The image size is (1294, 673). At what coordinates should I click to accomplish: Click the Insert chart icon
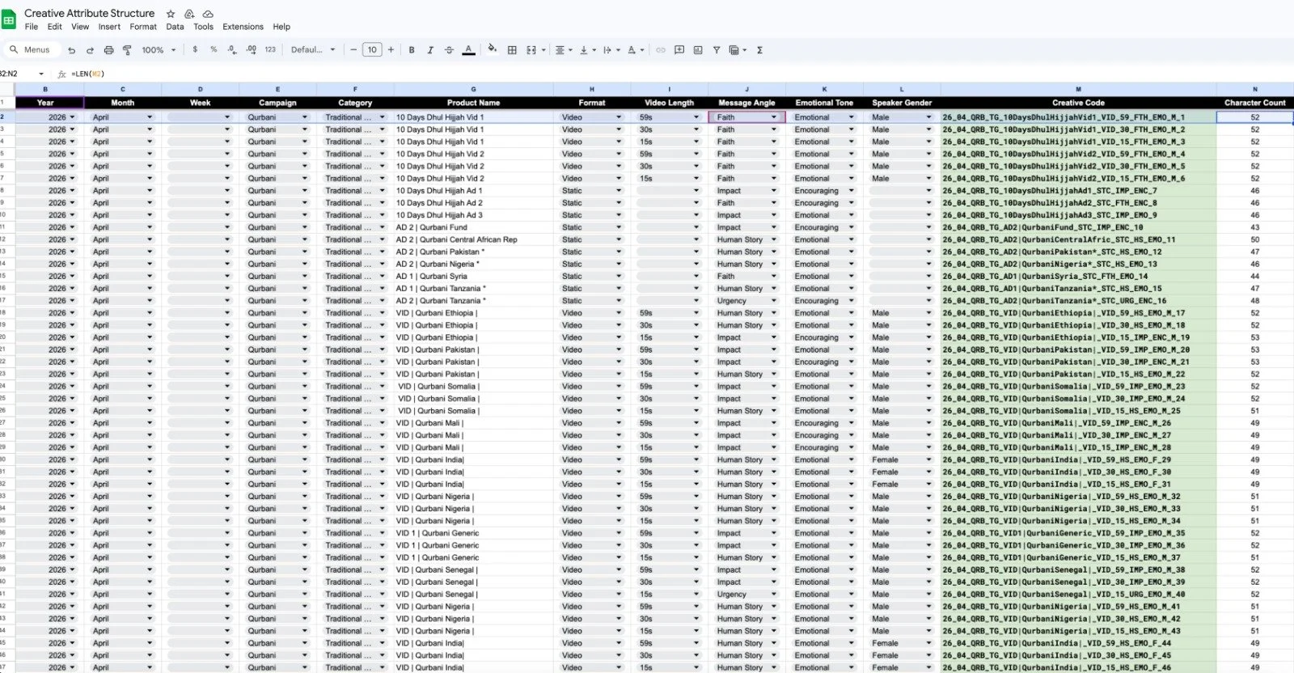tap(698, 50)
